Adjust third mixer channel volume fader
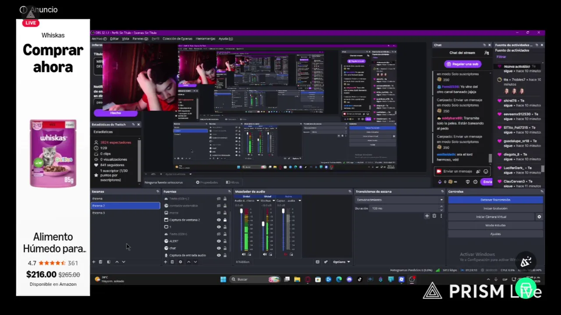The image size is (561, 315). [x=283, y=212]
